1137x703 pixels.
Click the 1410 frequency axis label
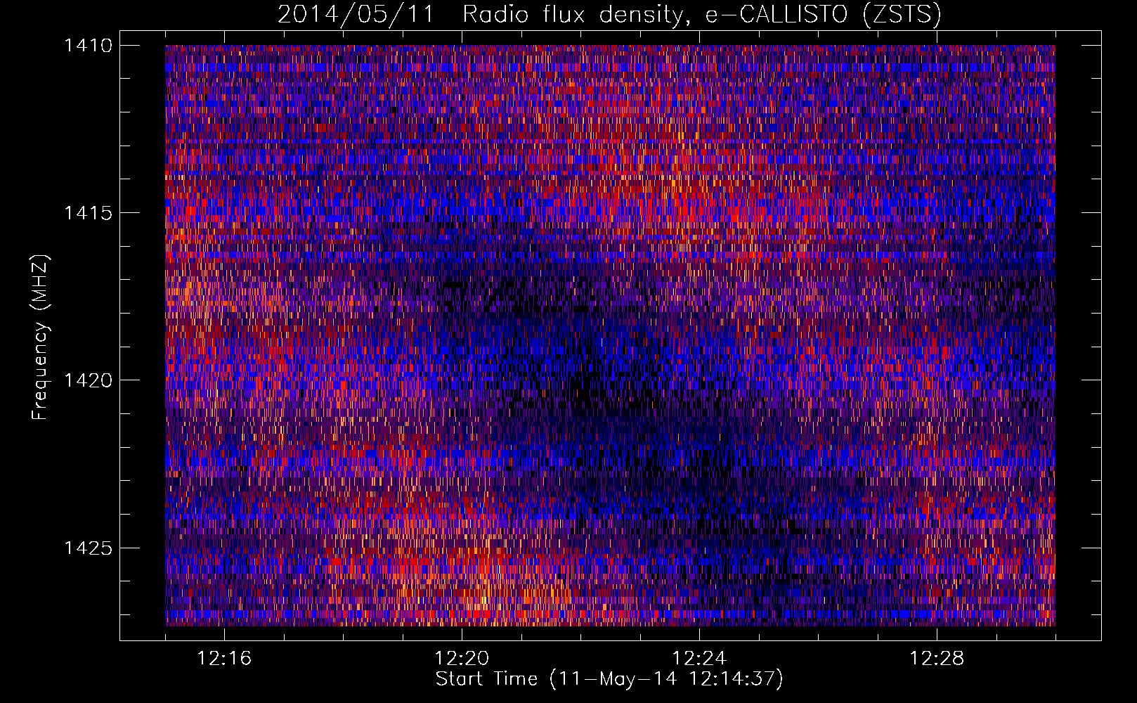(x=88, y=46)
